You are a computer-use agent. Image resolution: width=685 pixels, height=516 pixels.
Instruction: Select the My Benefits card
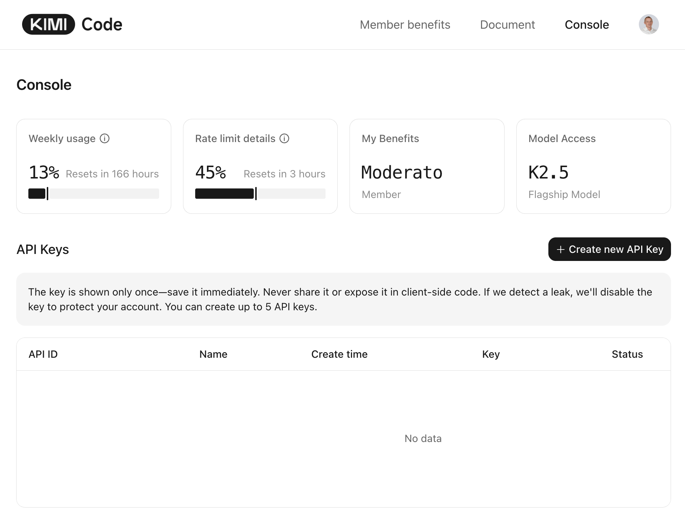(426, 166)
